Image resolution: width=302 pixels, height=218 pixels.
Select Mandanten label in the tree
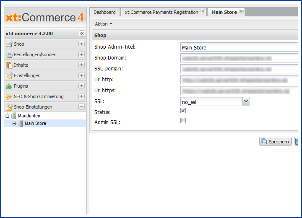point(29,116)
